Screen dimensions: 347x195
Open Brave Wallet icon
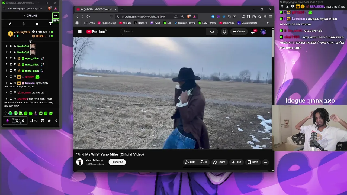[x=254, y=17]
